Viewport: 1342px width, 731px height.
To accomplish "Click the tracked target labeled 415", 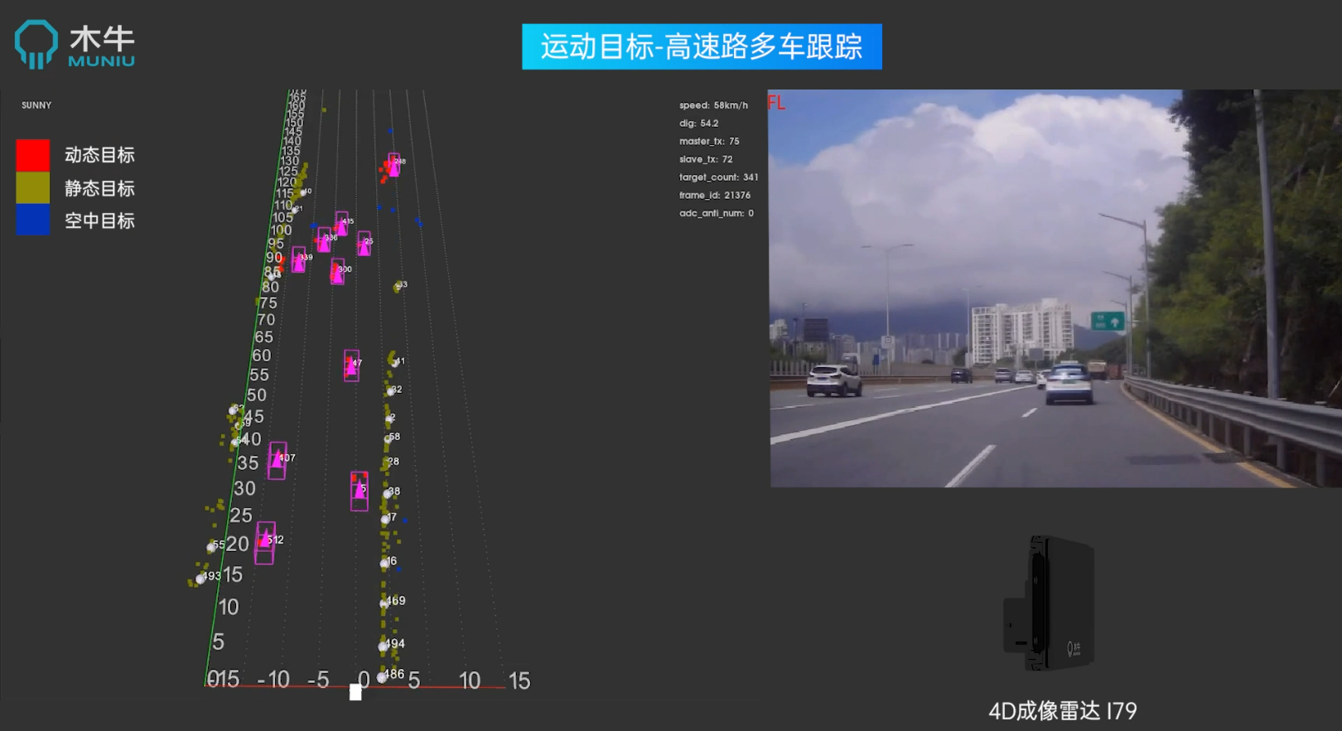I will pos(341,223).
